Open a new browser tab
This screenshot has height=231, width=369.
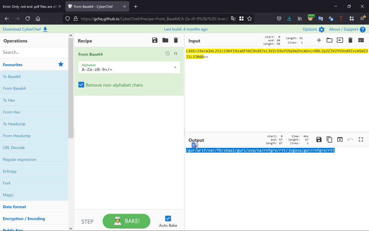tap(136, 6)
